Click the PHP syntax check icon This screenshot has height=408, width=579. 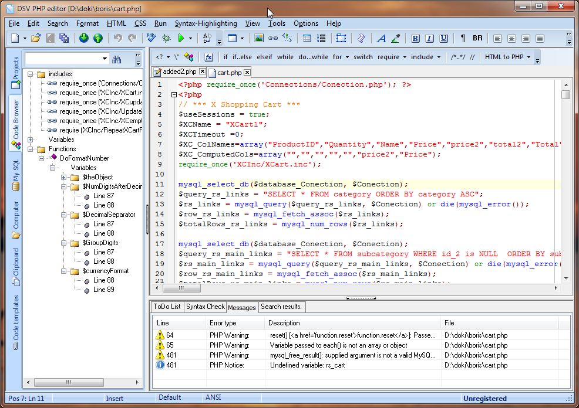pos(152,39)
